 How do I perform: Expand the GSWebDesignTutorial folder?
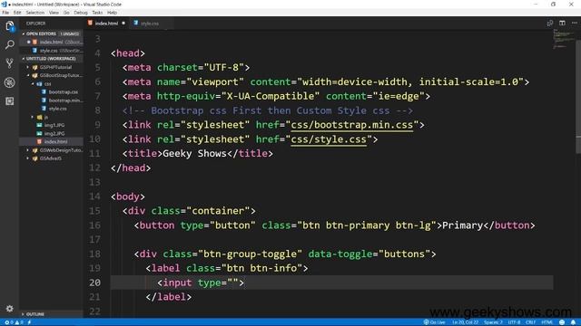coord(61,150)
